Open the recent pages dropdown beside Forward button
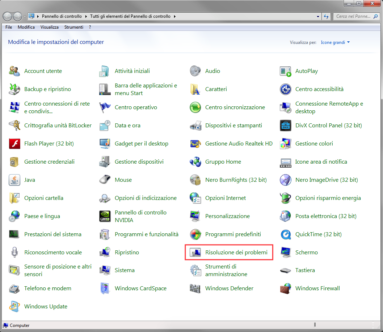This screenshot has height=332, width=383. (x=25, y=17)
